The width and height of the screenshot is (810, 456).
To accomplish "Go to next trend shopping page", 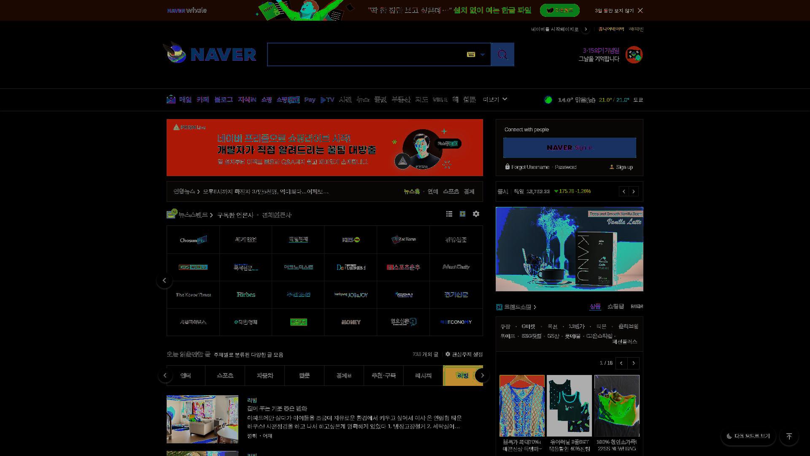I will tap(634, 363).
